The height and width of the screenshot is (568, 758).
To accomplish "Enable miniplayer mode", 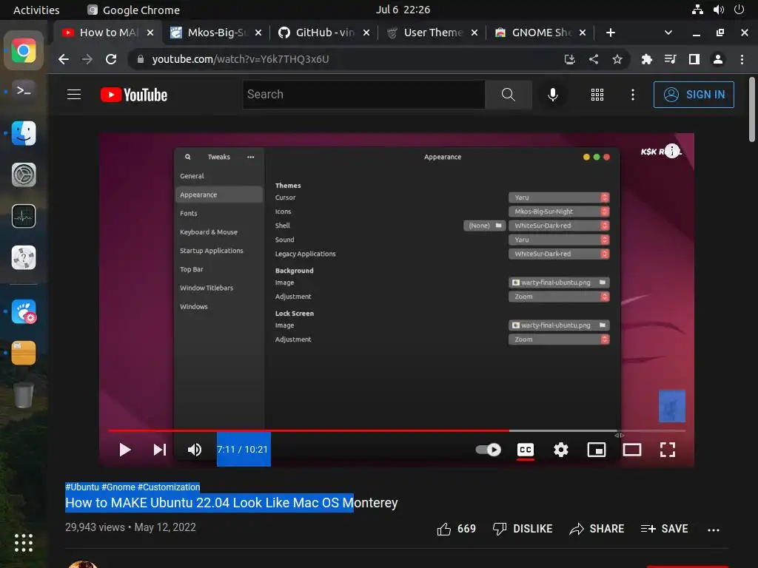I will (x=597, y=450).
